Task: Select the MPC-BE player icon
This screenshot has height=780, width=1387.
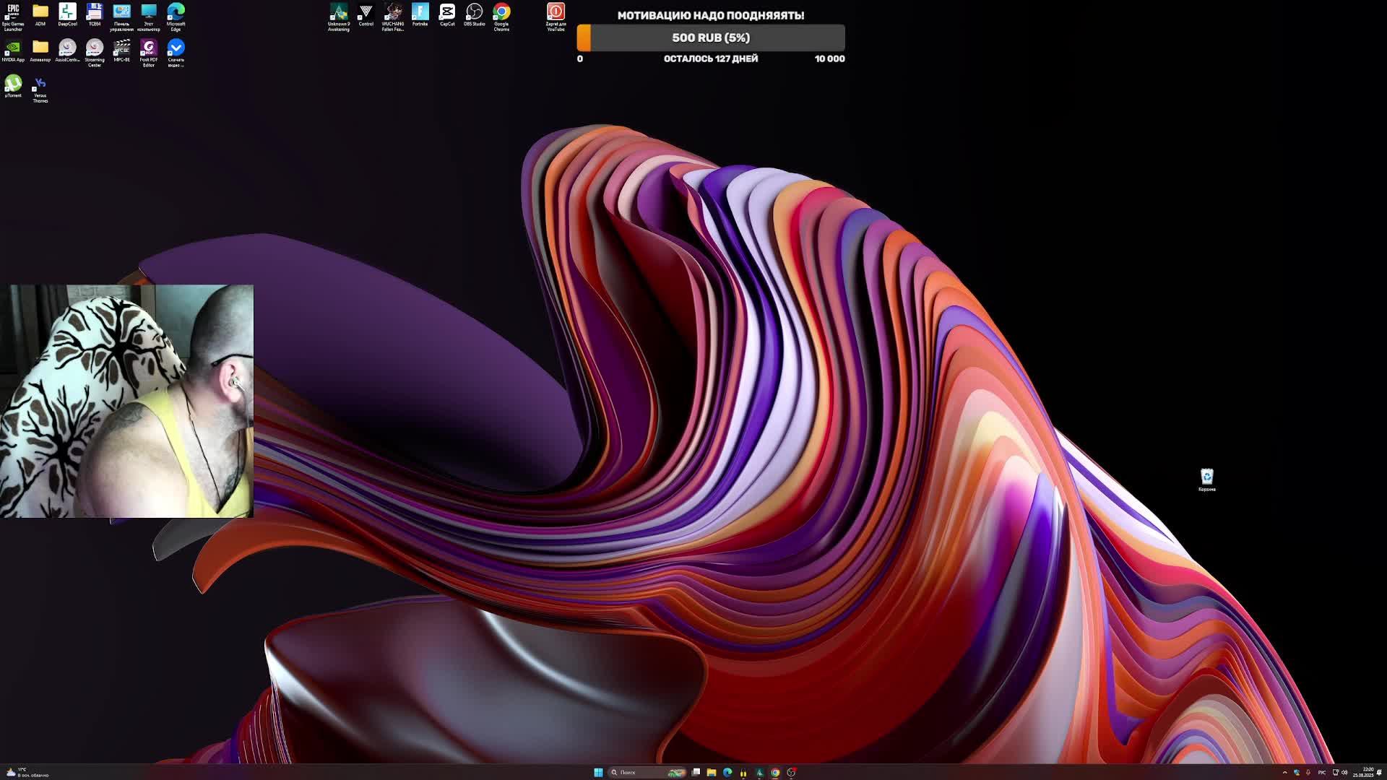Action: (121, 48)
